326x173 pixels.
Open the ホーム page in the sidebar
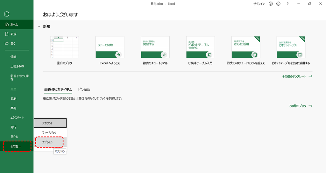tap(17, 24)
